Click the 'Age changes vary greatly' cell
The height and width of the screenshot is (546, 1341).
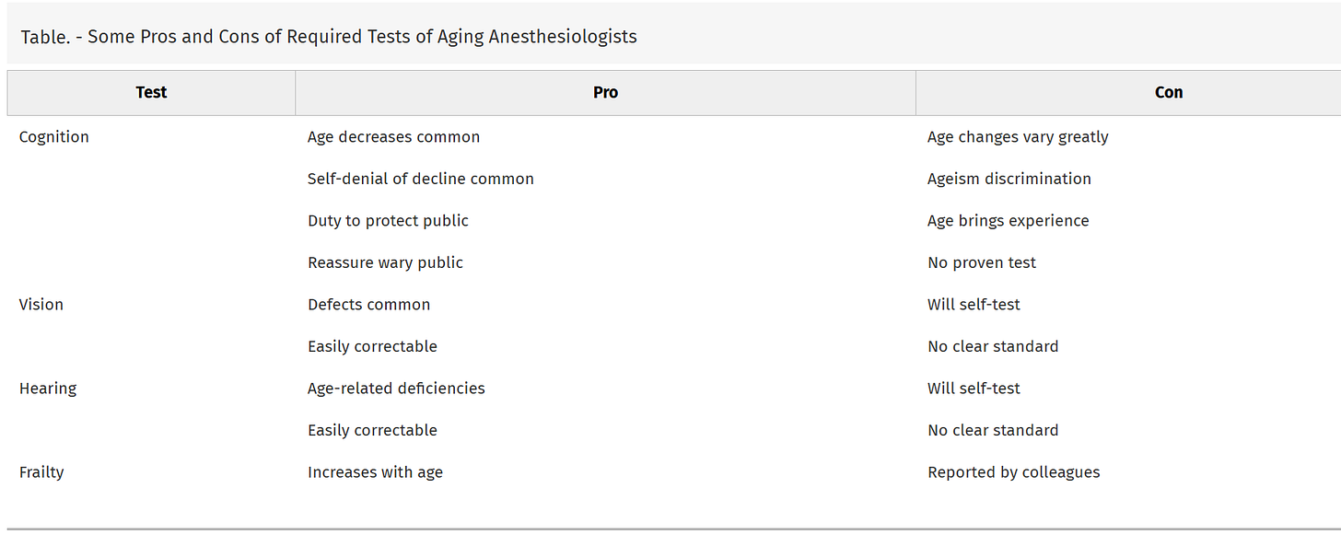(1018, 137)
